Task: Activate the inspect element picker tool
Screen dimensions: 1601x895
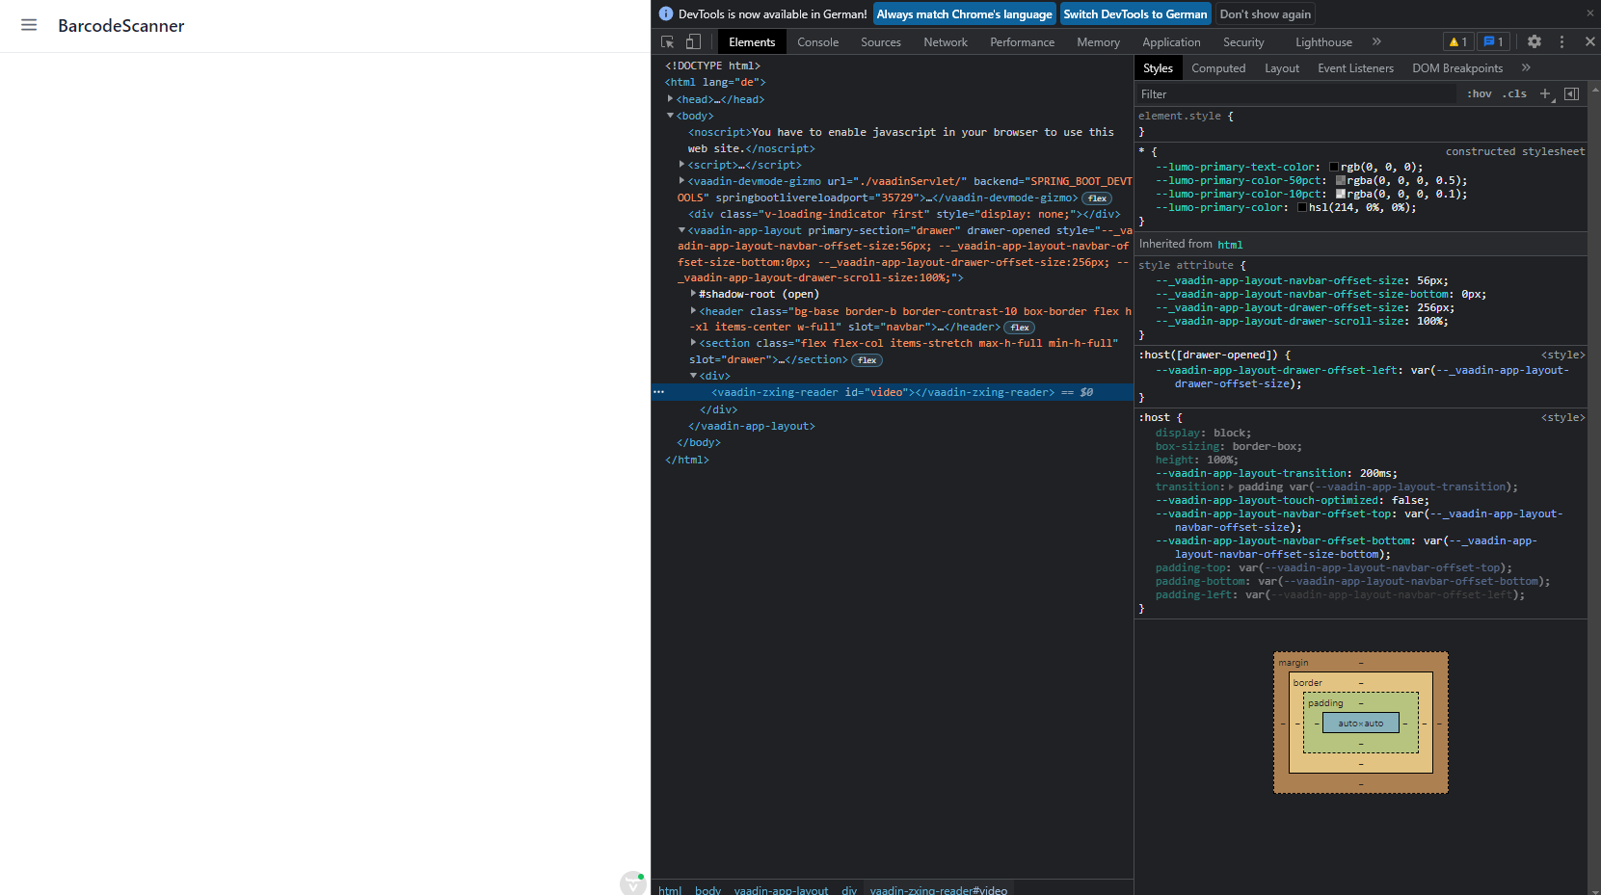Action: (x=667, y=41)
